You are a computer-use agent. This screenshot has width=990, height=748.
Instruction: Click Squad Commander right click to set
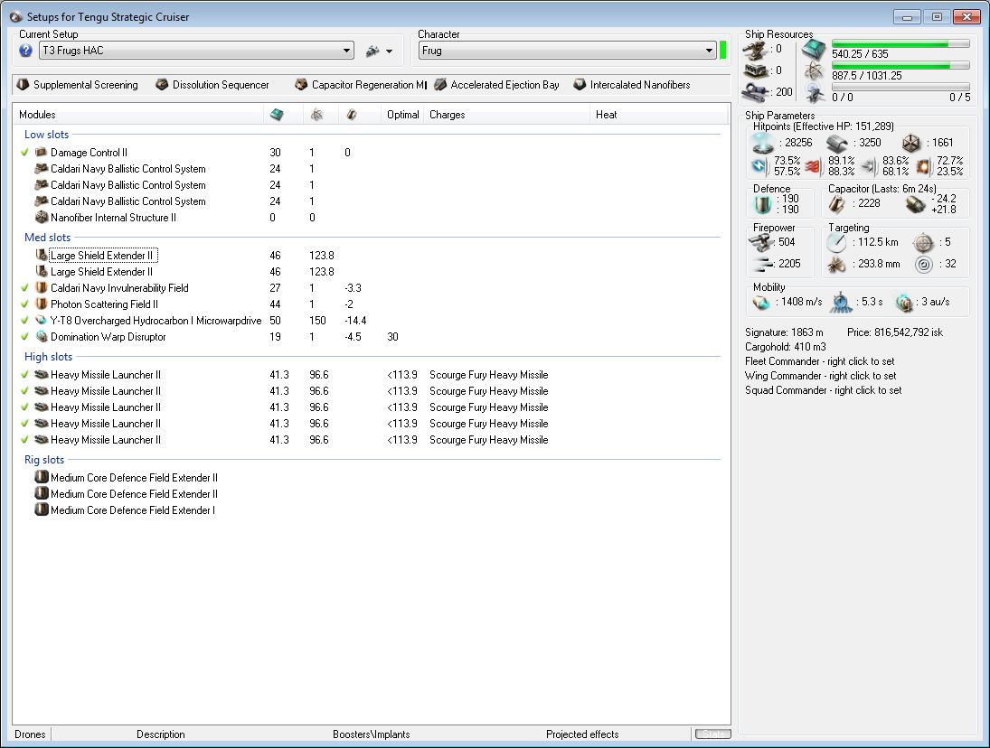point(824,390)
